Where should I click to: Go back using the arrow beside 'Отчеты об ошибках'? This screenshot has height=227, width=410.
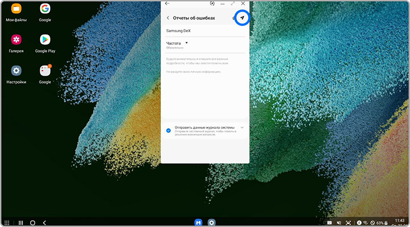[x=168, y=18]
